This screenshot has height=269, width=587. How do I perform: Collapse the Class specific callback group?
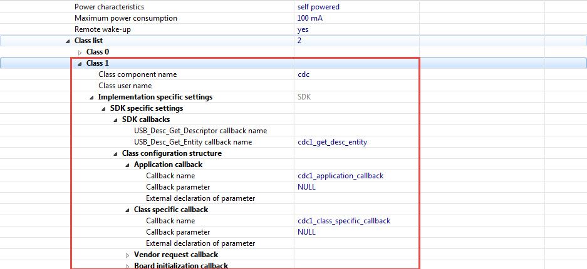pos(127,210)
